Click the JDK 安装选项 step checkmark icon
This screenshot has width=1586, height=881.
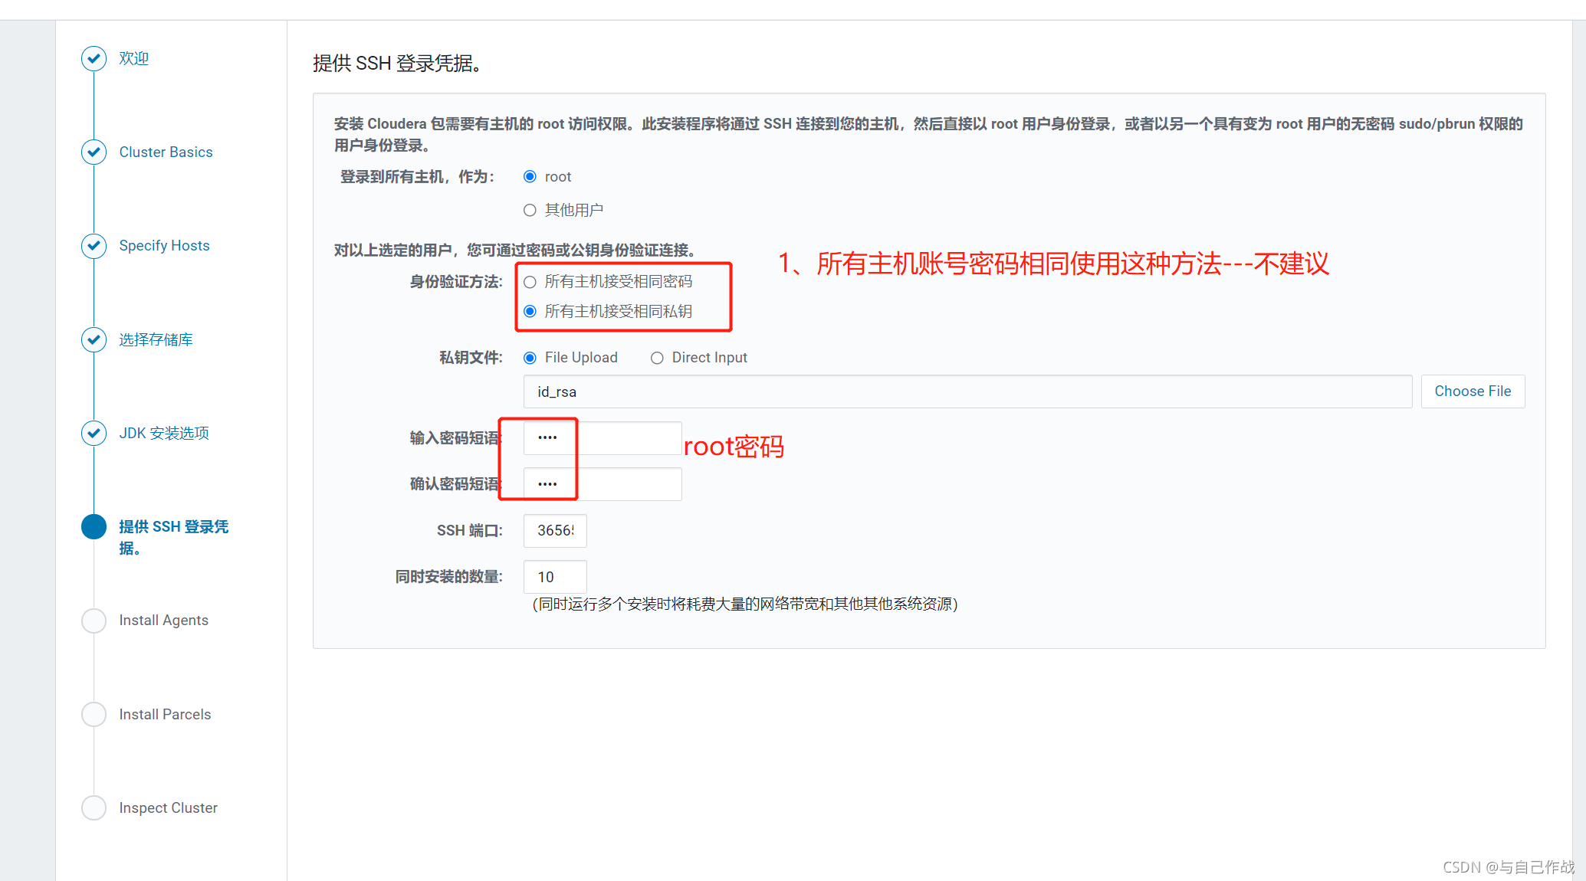[94, 433]
